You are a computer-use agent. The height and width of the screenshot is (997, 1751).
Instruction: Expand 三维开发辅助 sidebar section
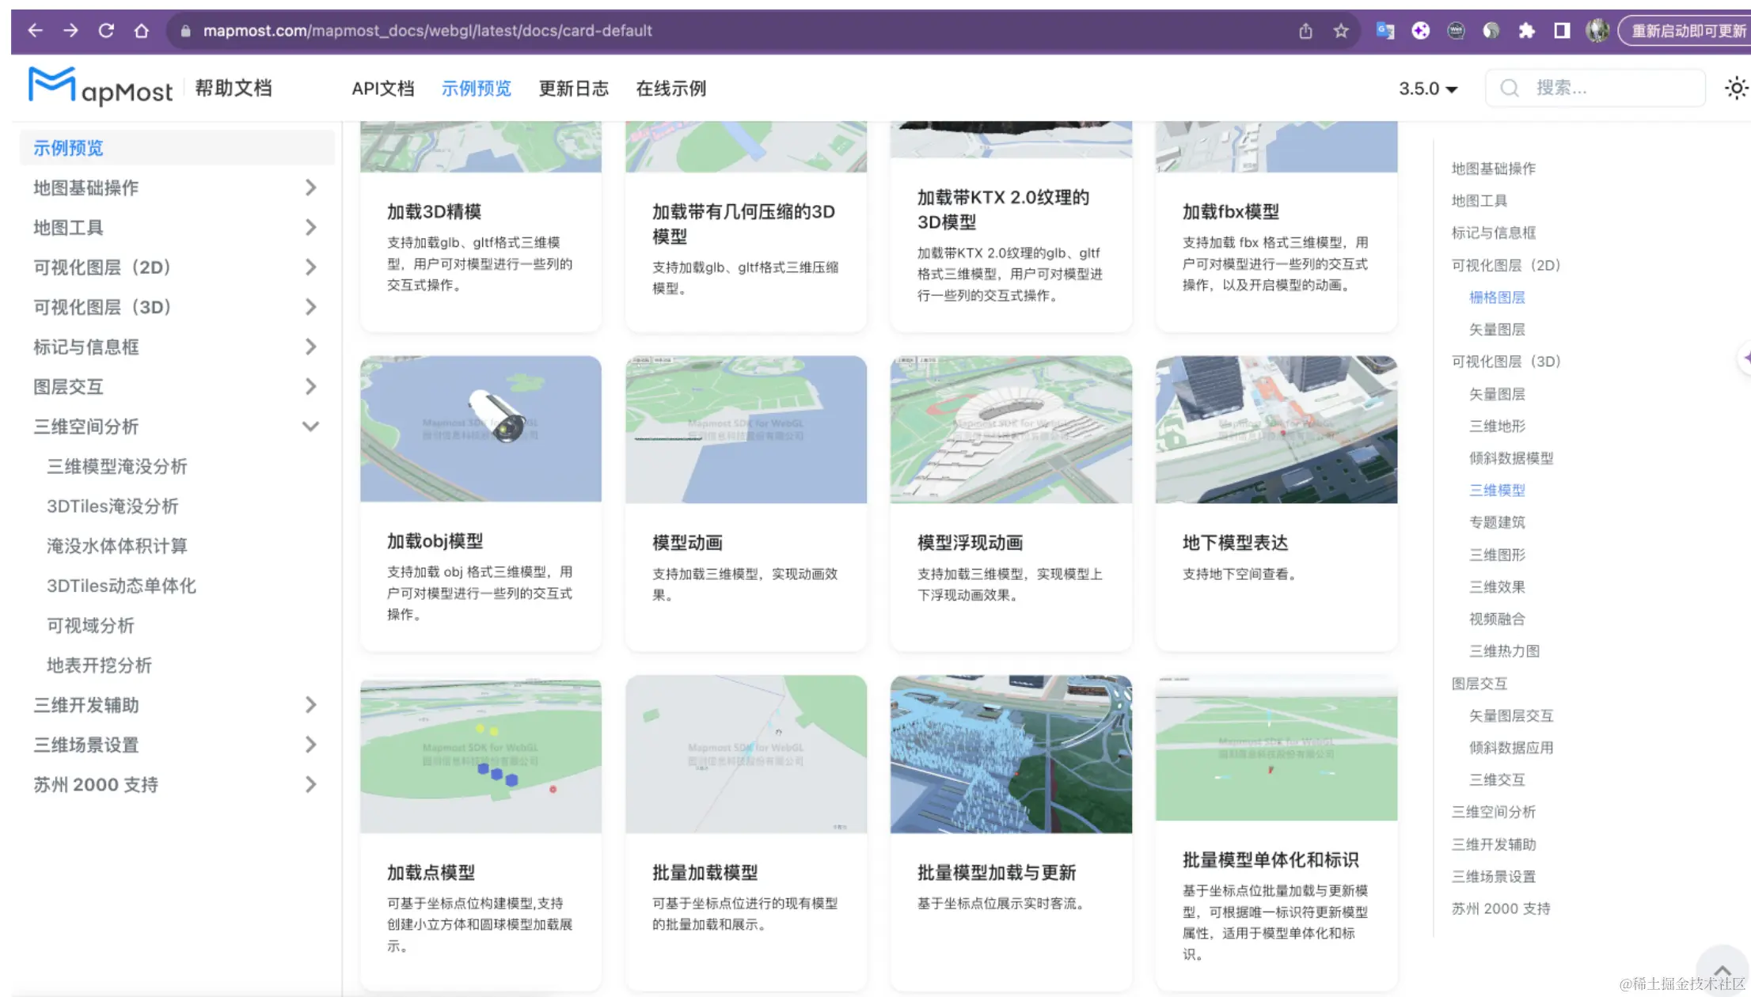[310, 705]
